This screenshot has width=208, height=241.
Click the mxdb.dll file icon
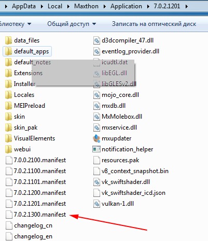click(96, 106)
